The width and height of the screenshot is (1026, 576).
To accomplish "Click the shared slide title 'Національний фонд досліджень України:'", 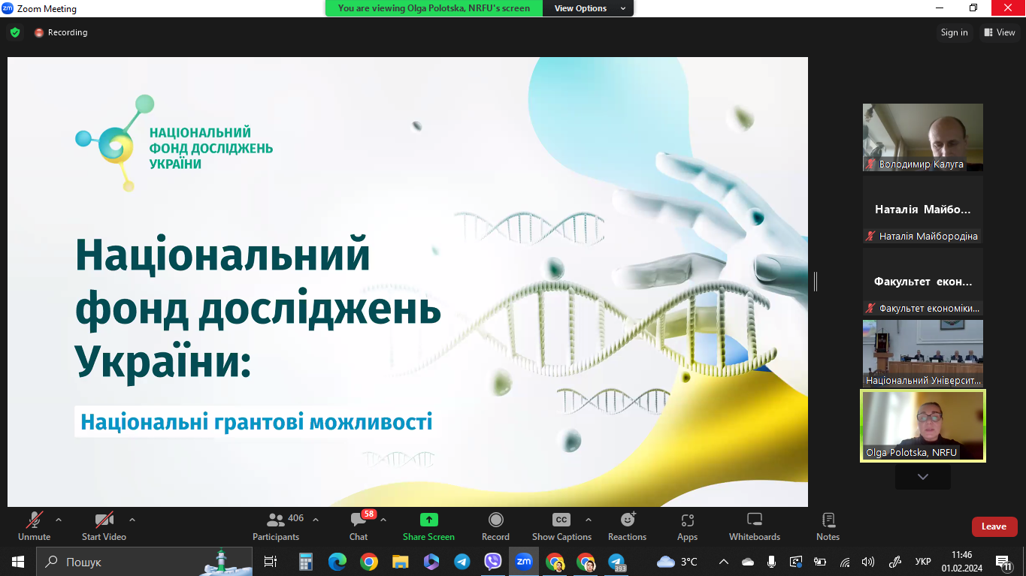I will (x=258, y=309).
